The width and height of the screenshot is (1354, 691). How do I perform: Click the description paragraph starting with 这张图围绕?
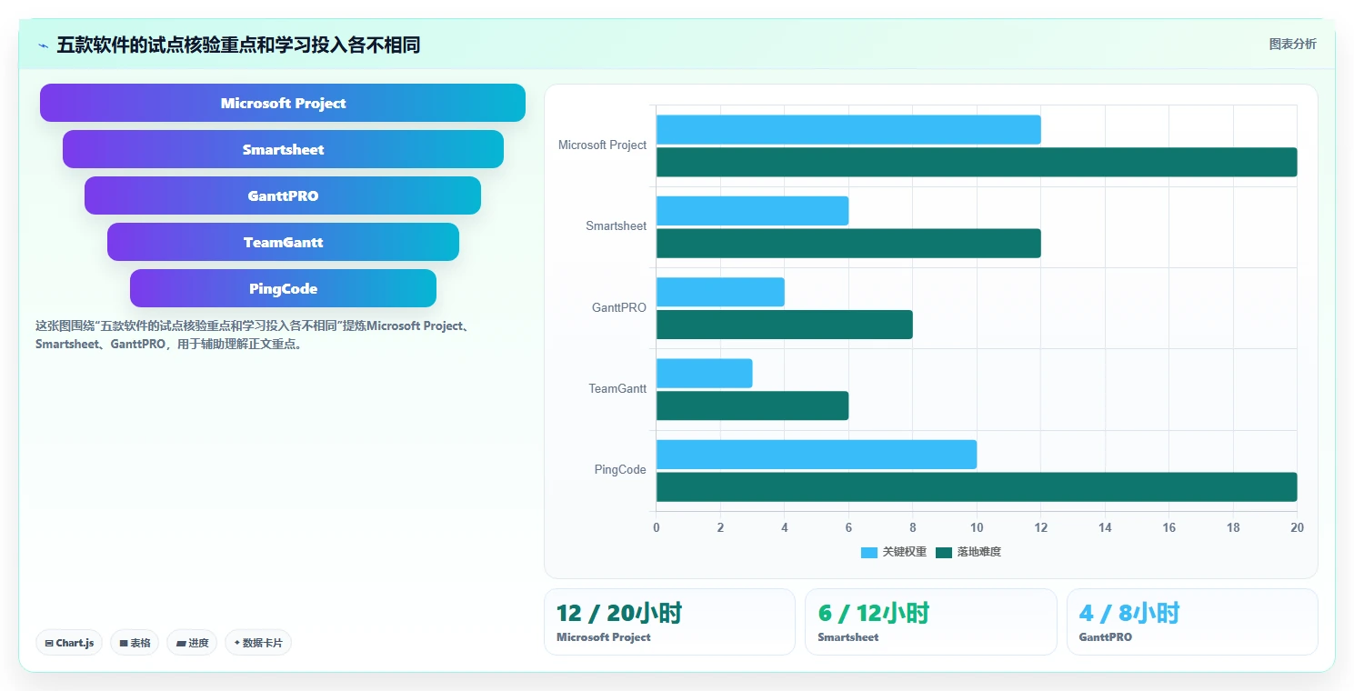[x=252, y=335]
